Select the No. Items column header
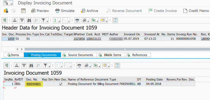The image size is (210, 100). point(168,34)
